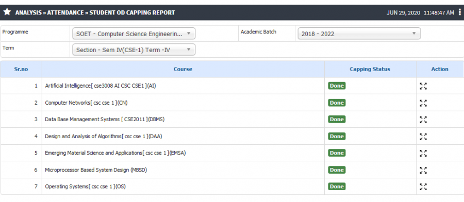Click Done status for Emerging Material Science

[x=337, y=153]
